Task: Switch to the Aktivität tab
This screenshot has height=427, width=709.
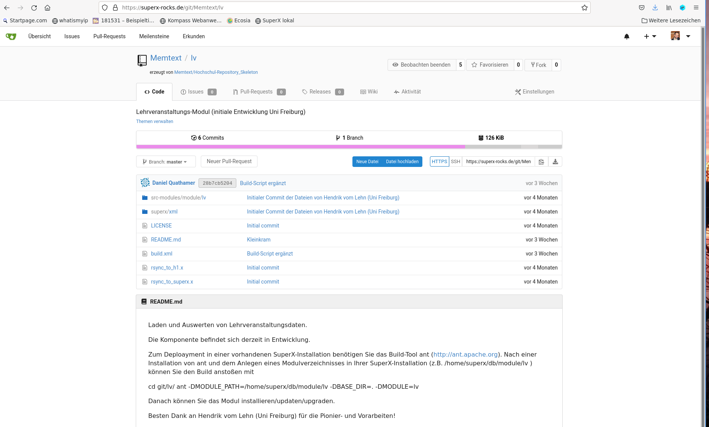Action: (x=407, y=92)
